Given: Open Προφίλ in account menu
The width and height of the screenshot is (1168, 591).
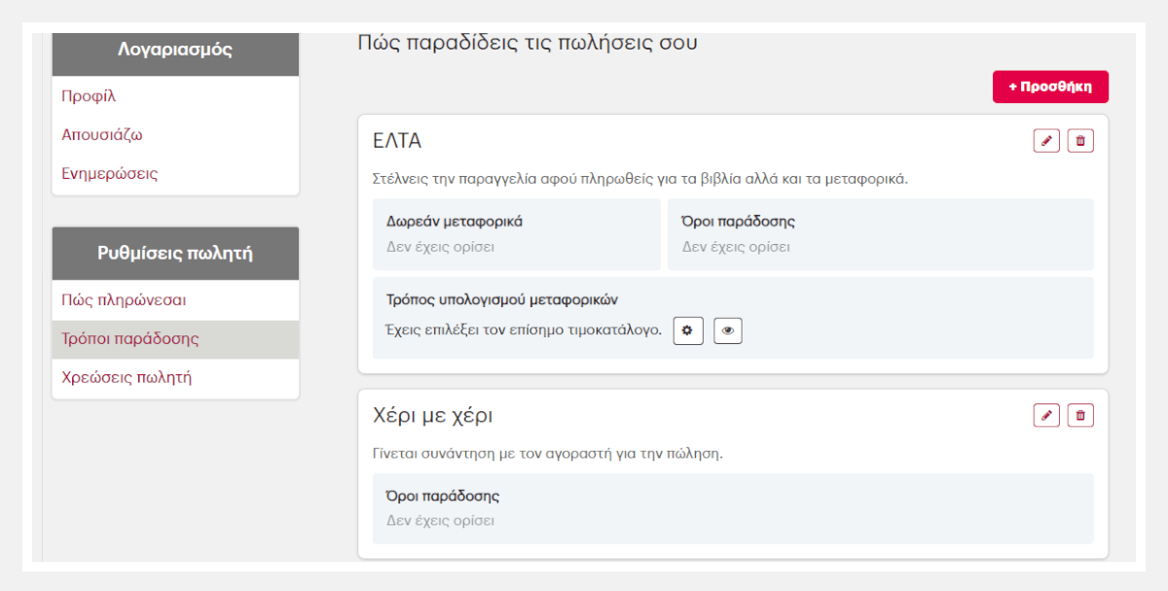Looking at the screenshot, I should tap(175, 96).
